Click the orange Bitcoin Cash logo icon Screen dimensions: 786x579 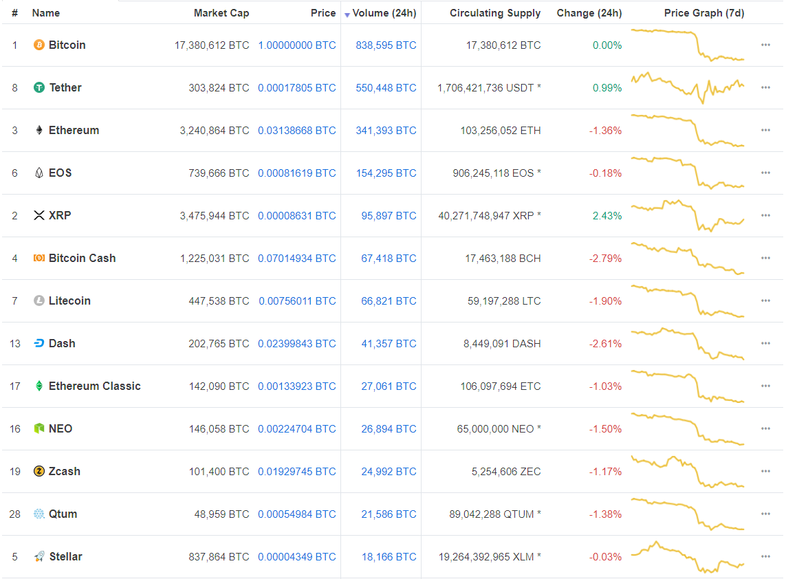pyautogui.click(x=39, y=259)
